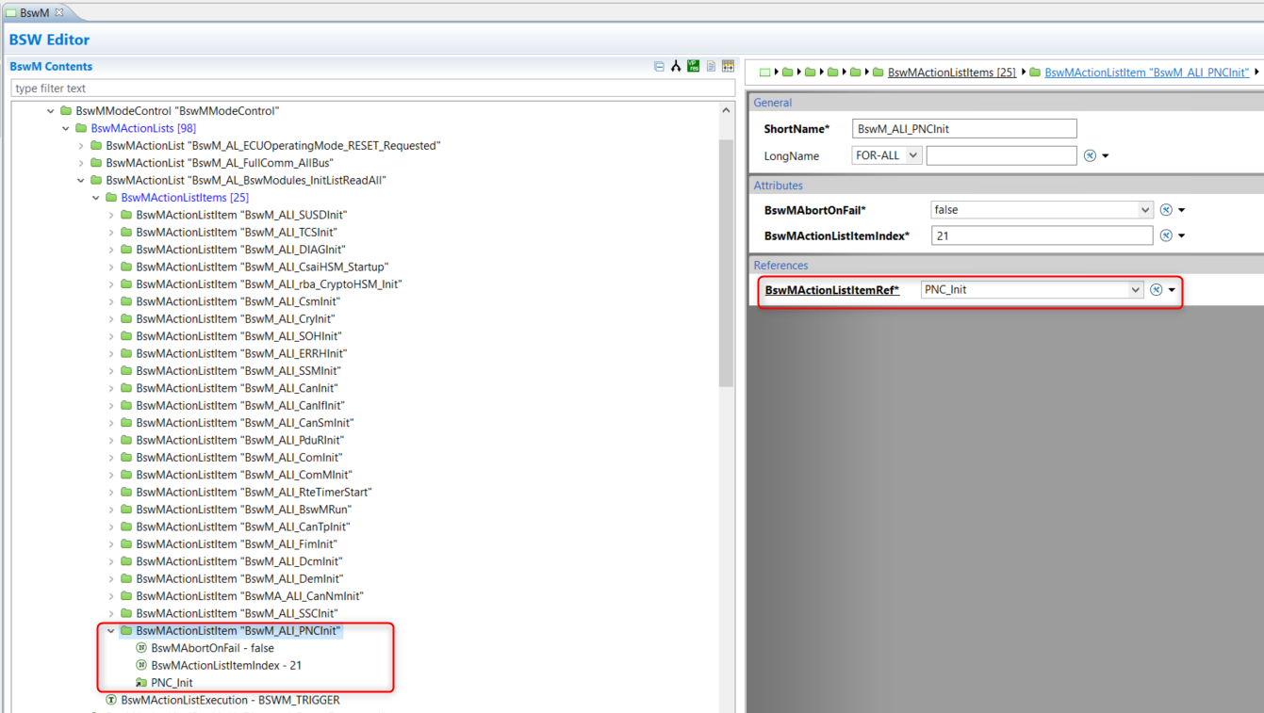The width and height of the screenshot is (1264, 713).
Task: Expand the BswM_ALI_TCSInit item
Action: pyautogui.click(x=111, y=233)
